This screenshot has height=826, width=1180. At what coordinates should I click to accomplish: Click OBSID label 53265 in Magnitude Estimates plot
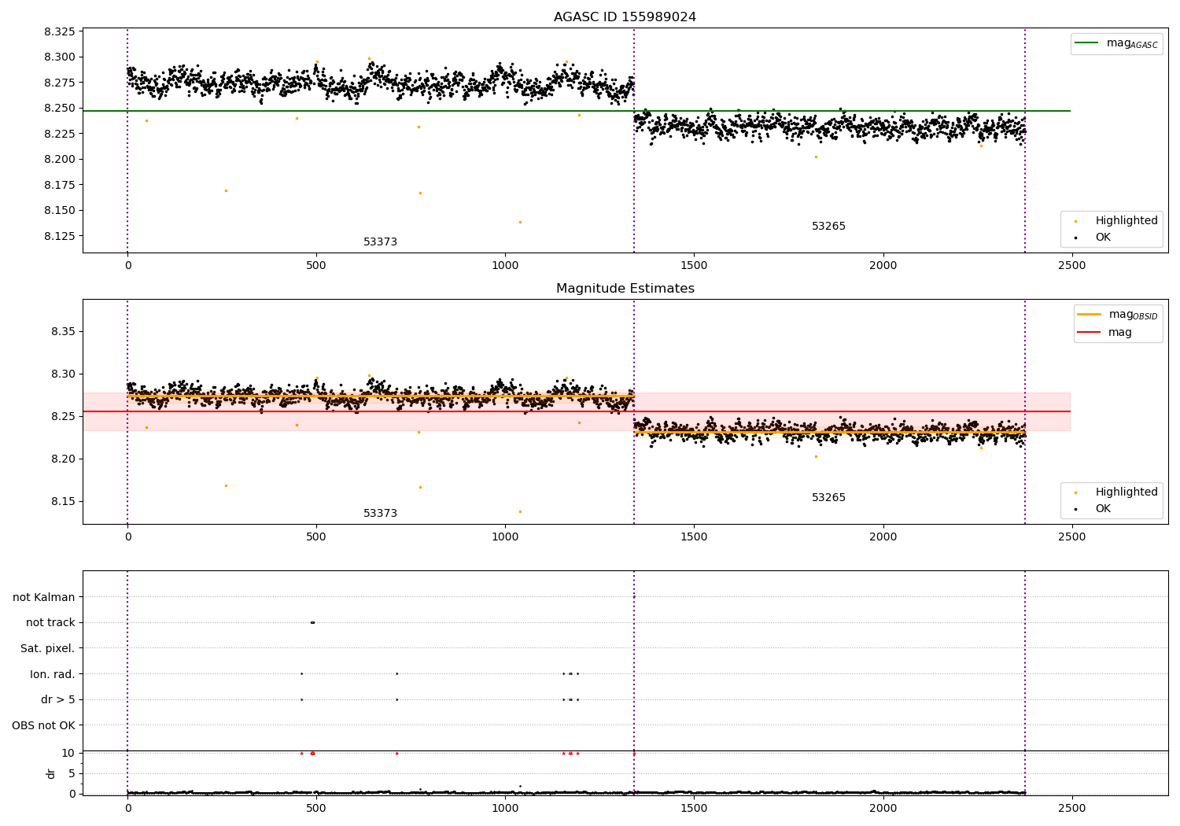828,498
